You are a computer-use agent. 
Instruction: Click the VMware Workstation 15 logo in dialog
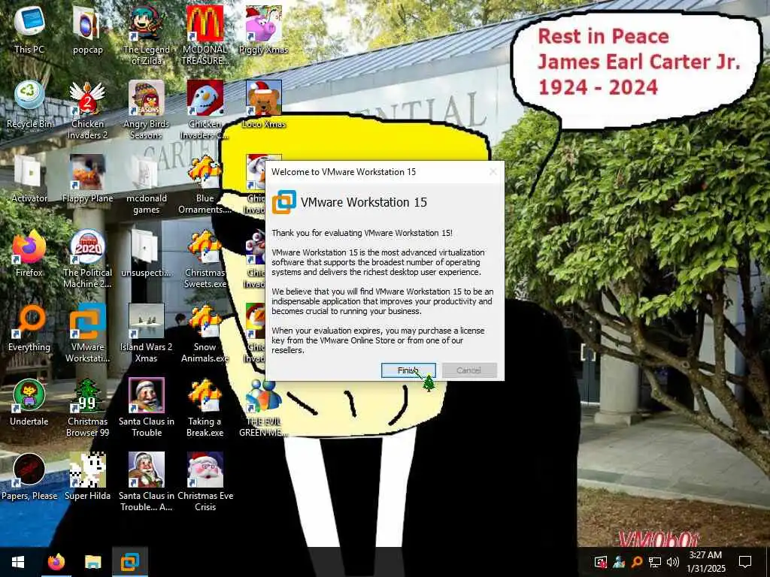coord(283,202)
